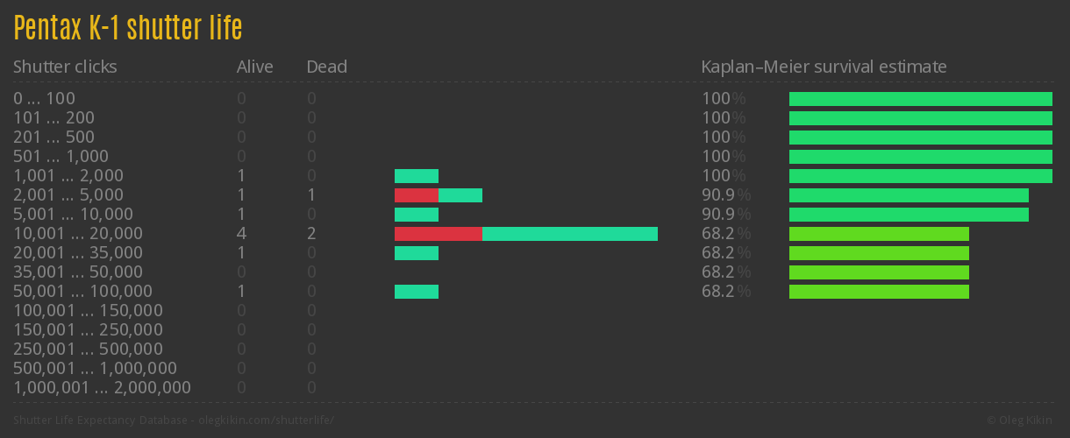Open the Shutter Life Expectancy Database footer link
Viewport: 1070px width, 438px height.
pyautogui.click(x=174, y=420)
